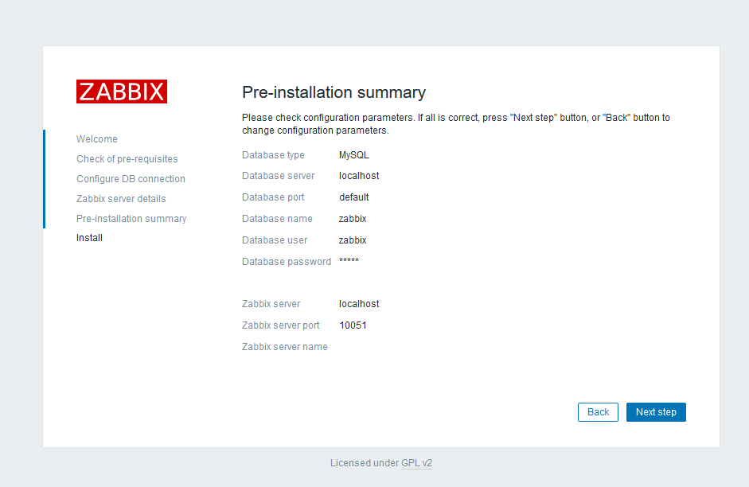The width and height of the screenshot is (749, 487).
Task: Click the masked Database password value
Action: point(349,262)
